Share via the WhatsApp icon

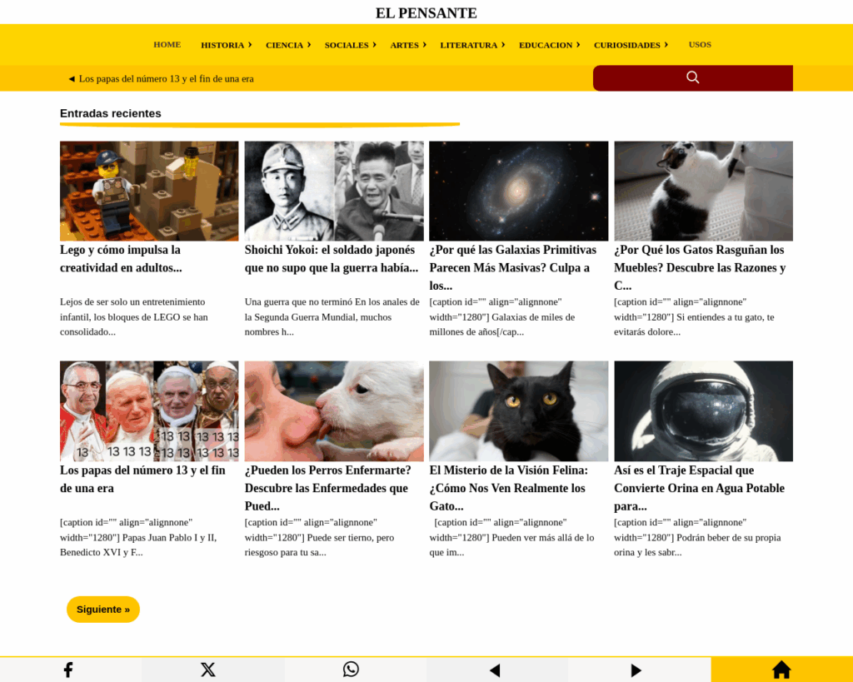(x=351, y=670)
